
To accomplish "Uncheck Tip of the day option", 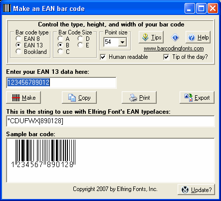I will tap(166, 57).
